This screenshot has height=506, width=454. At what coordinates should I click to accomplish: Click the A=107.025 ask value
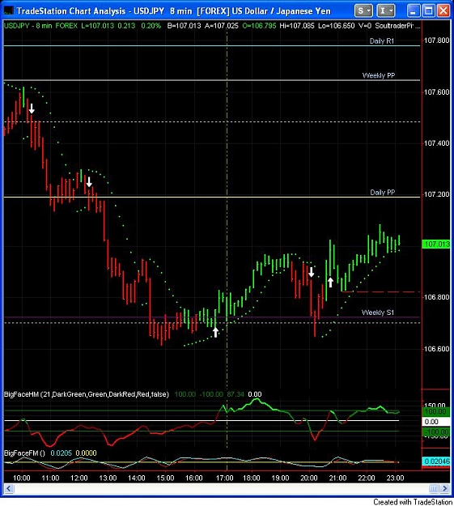click(222, 25)
